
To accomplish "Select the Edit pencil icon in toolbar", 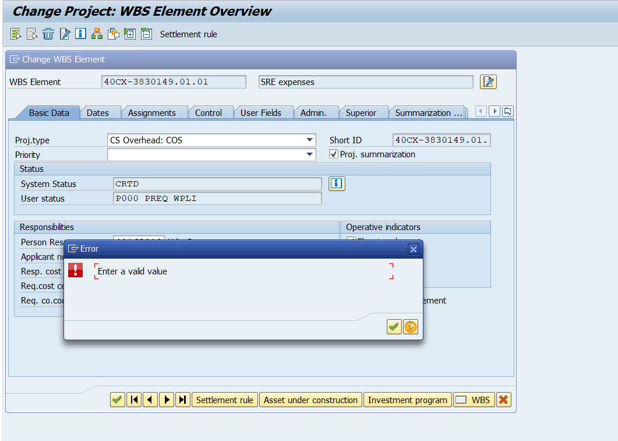I will coord(65,34).
